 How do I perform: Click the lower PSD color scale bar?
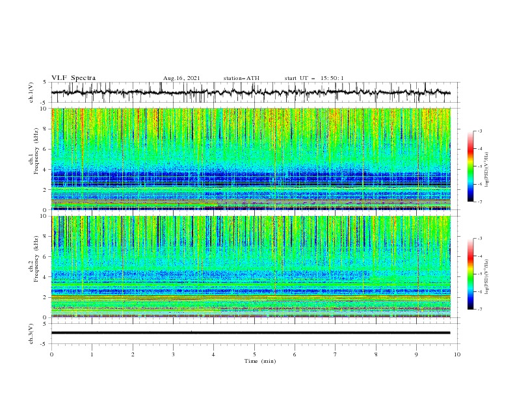[x=470, y=274]
